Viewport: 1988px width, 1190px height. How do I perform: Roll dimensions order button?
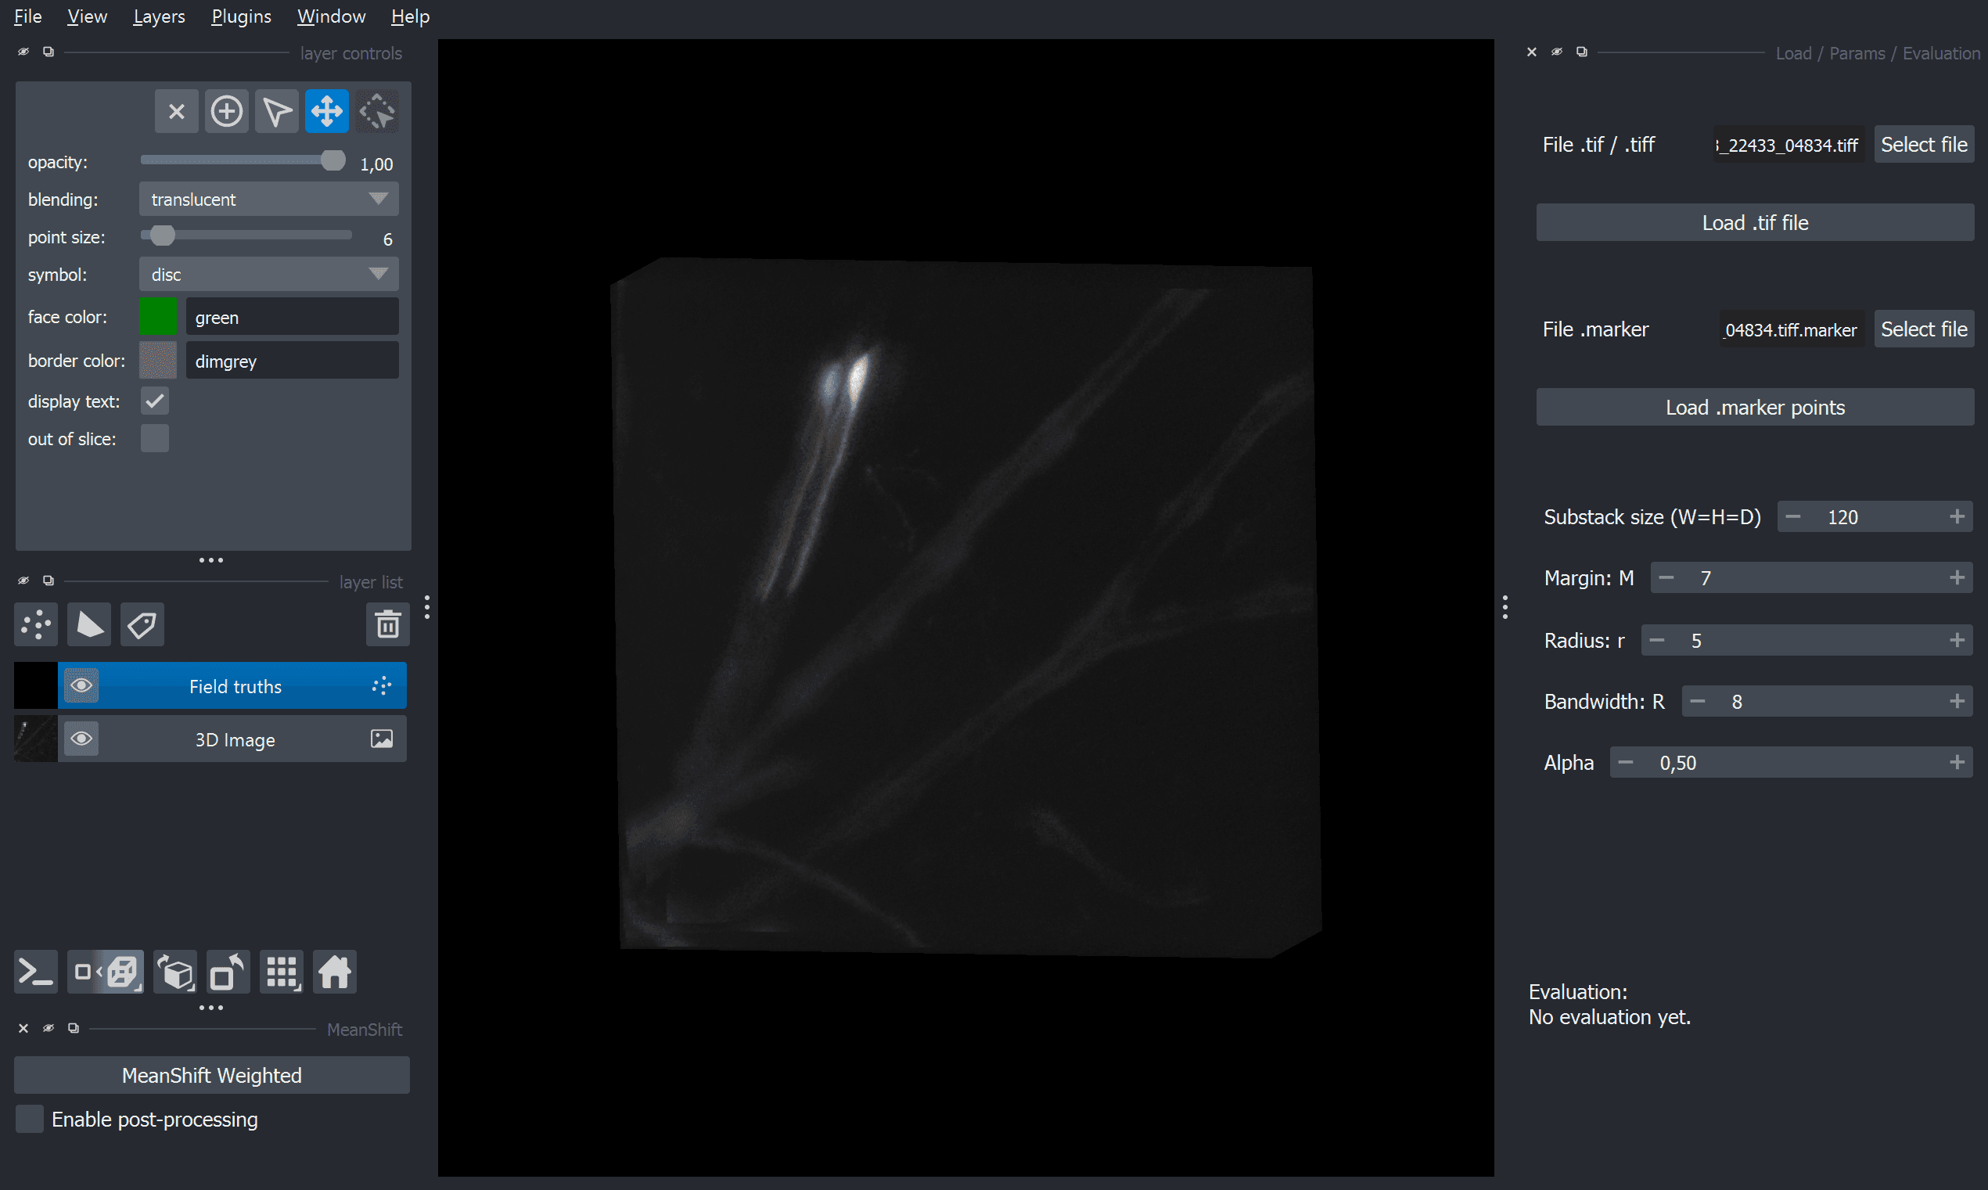[x=175, y=972]
